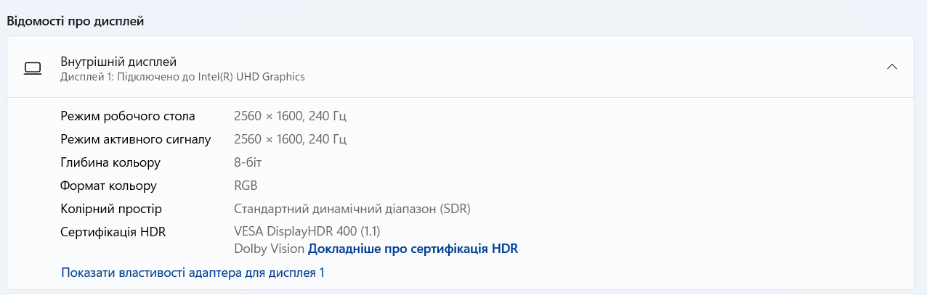This screenshot has width=927, height=295.
Task: Collapse the Внутрішній дисплей section chevron
Action: pos(892,67)
